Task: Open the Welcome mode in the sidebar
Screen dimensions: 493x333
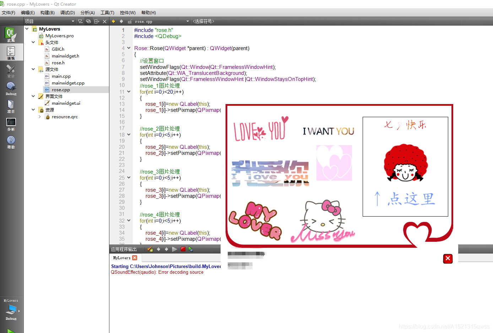Action: tap(11, 34)
